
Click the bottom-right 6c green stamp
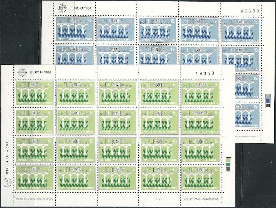click(x=201, y=178)
